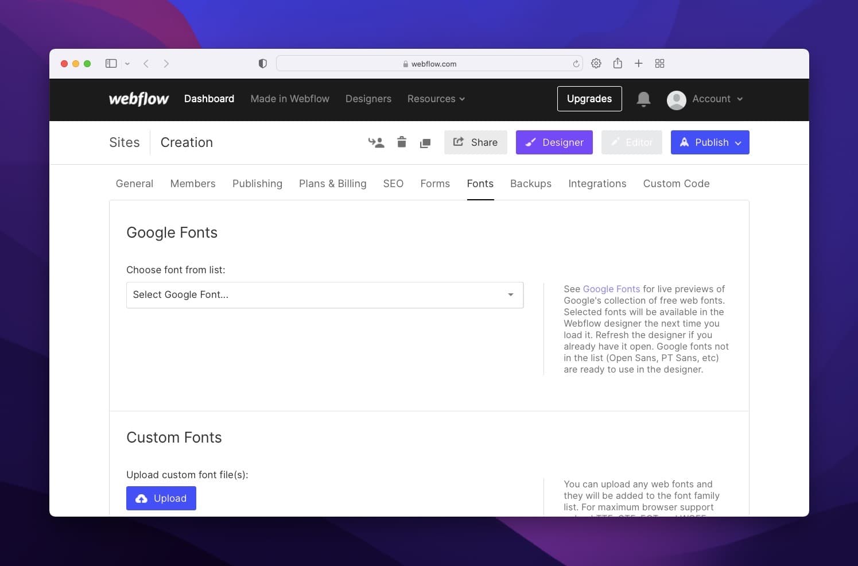Switch to the SEO tab
This screenshot has width=858, height=566.
coord(393,184)
